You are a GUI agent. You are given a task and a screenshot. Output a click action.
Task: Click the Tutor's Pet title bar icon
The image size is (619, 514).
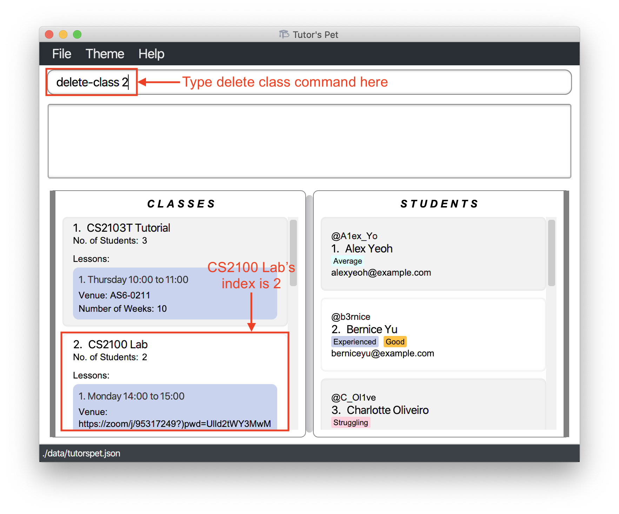coord(284,34)
